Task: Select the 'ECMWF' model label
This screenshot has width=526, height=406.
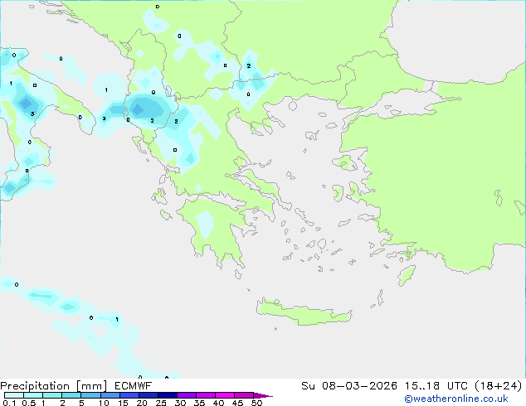Action: pyautogui.click(x=134, y=386)
